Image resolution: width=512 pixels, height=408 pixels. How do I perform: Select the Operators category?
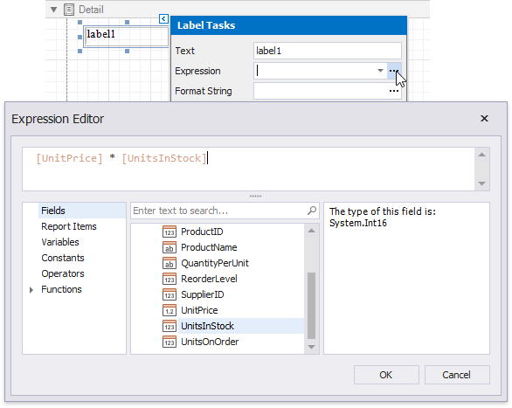[63, 273]
